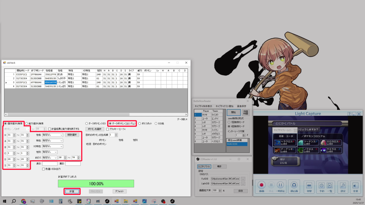This screenshot has width=365, height=205.
Task: Click 画像保存 menu in BattleNowReader
Action: (242, 106)
